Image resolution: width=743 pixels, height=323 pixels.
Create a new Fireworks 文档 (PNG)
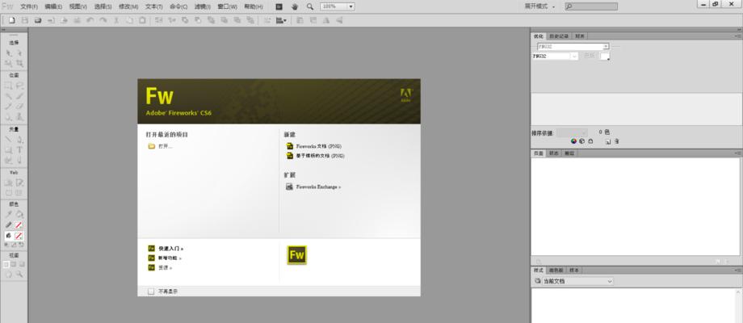(319, 146)
